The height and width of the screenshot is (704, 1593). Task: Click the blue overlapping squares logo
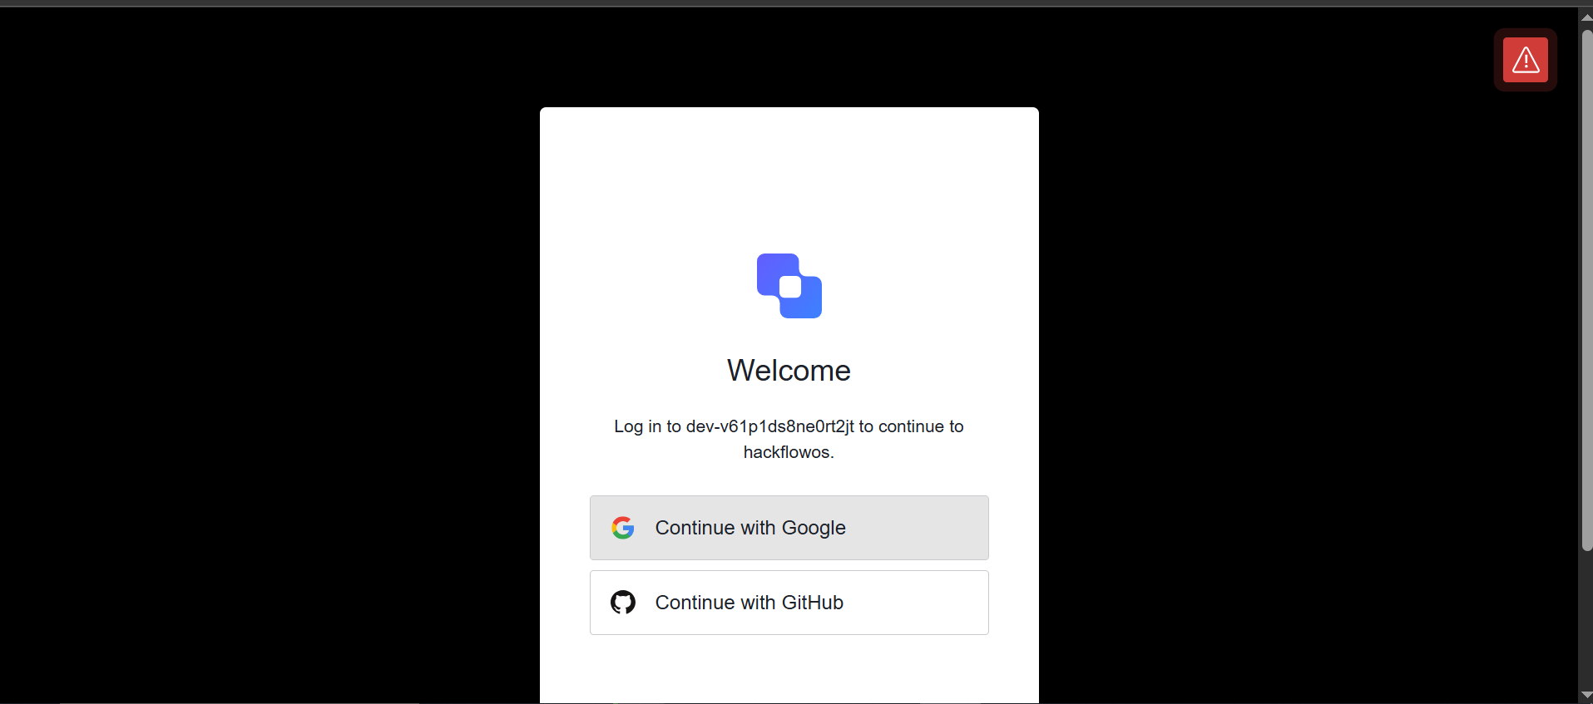789,286
